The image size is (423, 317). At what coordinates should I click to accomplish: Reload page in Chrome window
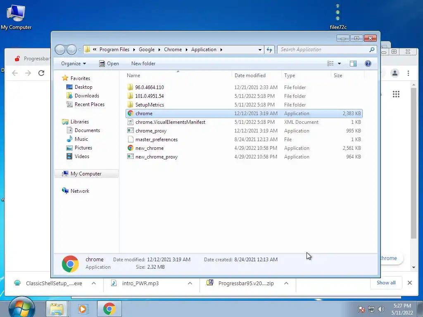(41, 73)
